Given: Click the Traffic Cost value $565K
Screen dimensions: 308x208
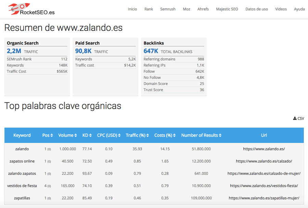Looking at the screenshot, I should (62, 71).
